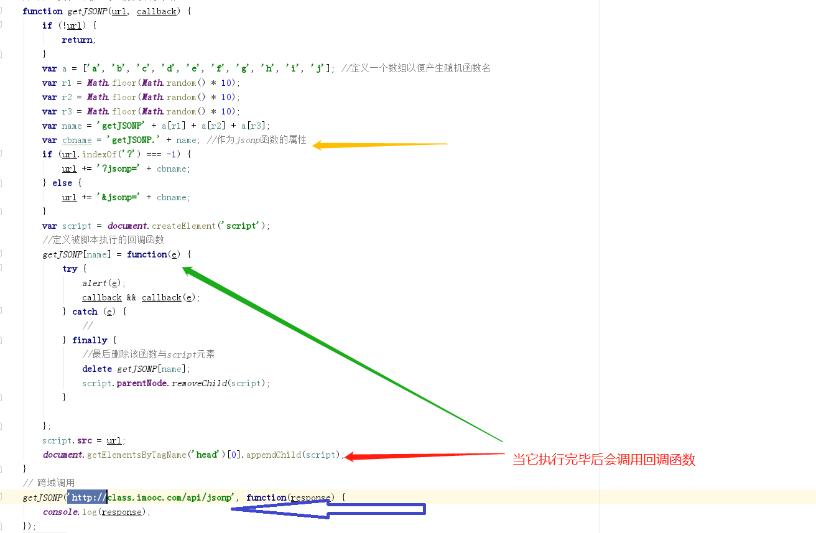Click the 'http://class.imooc.com/api/jsonp' URL string
816x533 pixels.
(152, 498)
